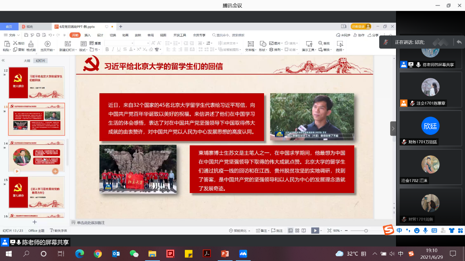
Task: Adjust the zoom slider in the status bar
Action: point(366,231)
